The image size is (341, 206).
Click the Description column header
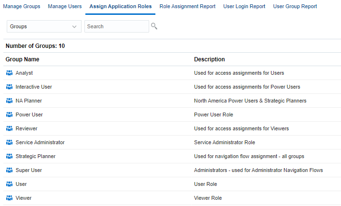[x=210, y=59]
